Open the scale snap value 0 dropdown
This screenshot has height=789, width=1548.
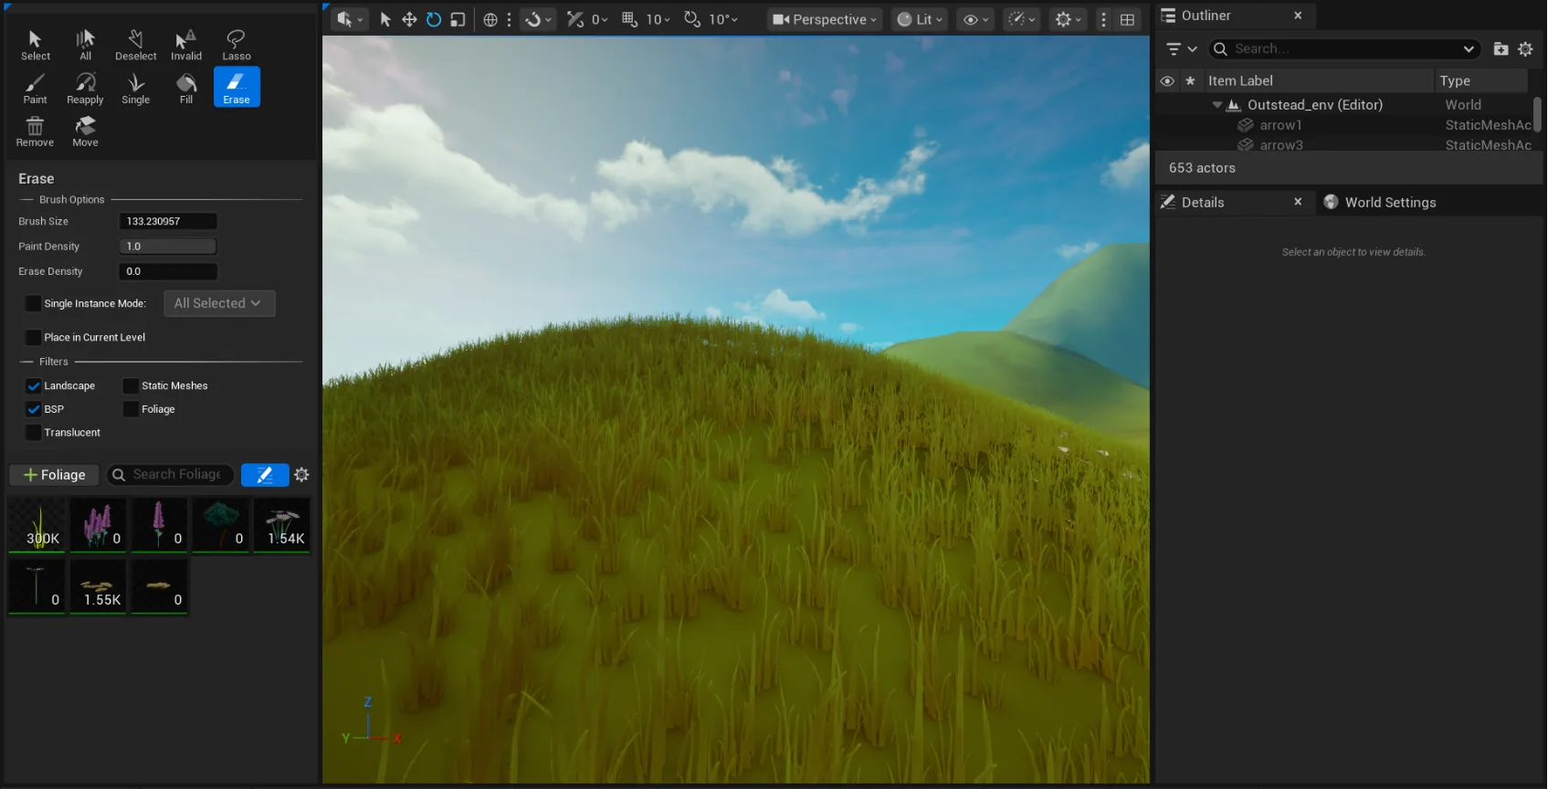tap(599, 19)
